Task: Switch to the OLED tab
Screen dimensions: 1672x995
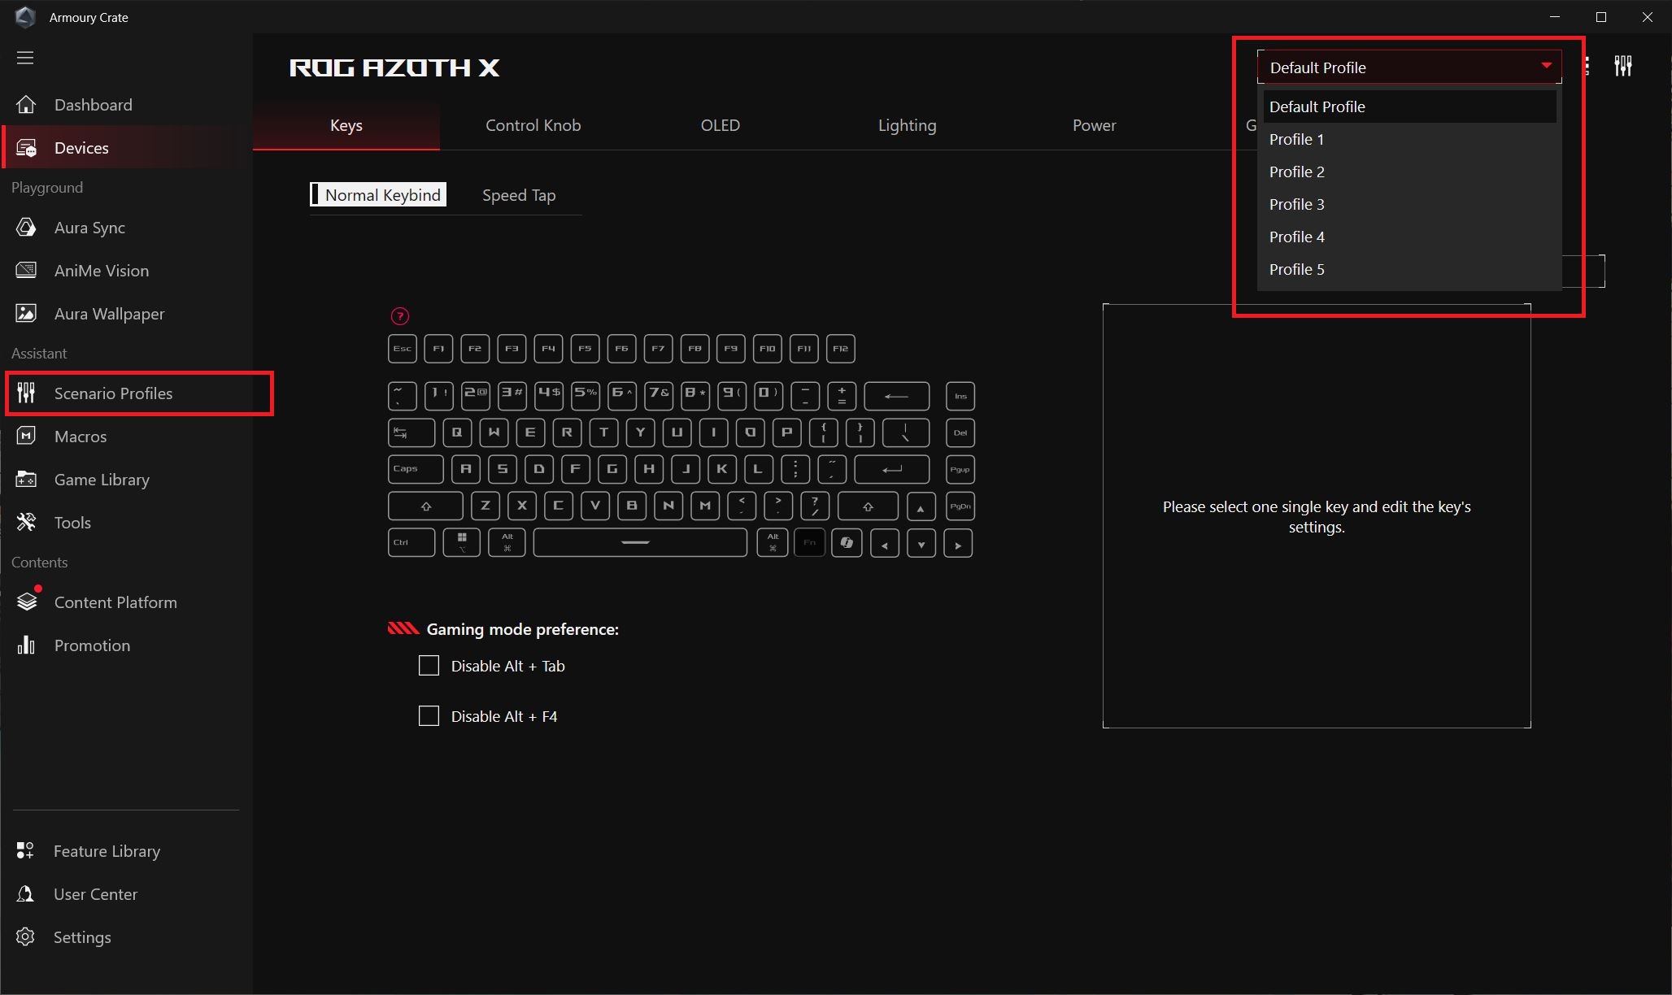Action: pos(721,125)
